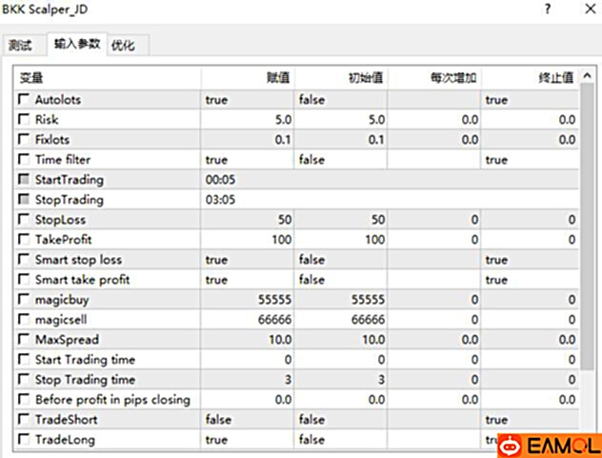This screenshot has width=602, height=458.
Task: Open the Smart stop loss value cell
Action: (247, 260)
